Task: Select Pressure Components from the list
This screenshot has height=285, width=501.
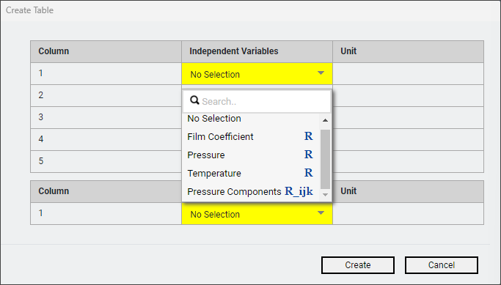Action: [251, 191]
